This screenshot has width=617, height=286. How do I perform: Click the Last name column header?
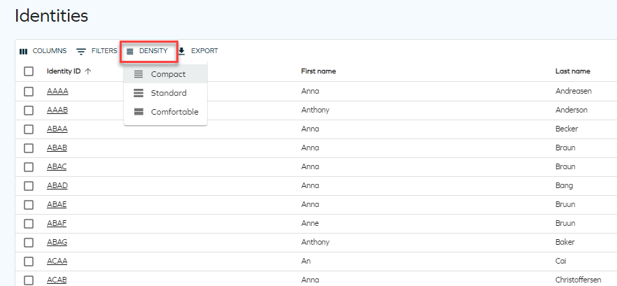[x=572, y=71]
